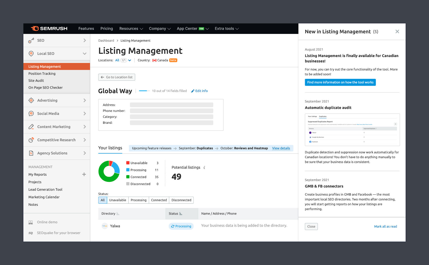Open the duplicate audit screenshot thumbnail
The image size is (429, 265).
coord(352,130)
